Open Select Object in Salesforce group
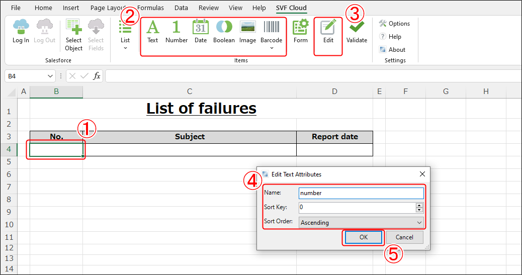This screenshot has height=275, width=522. point(73,35)
